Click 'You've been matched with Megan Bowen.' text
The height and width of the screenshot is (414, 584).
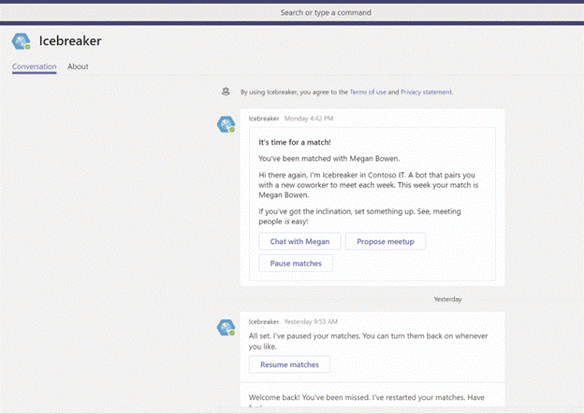point(329,159)
